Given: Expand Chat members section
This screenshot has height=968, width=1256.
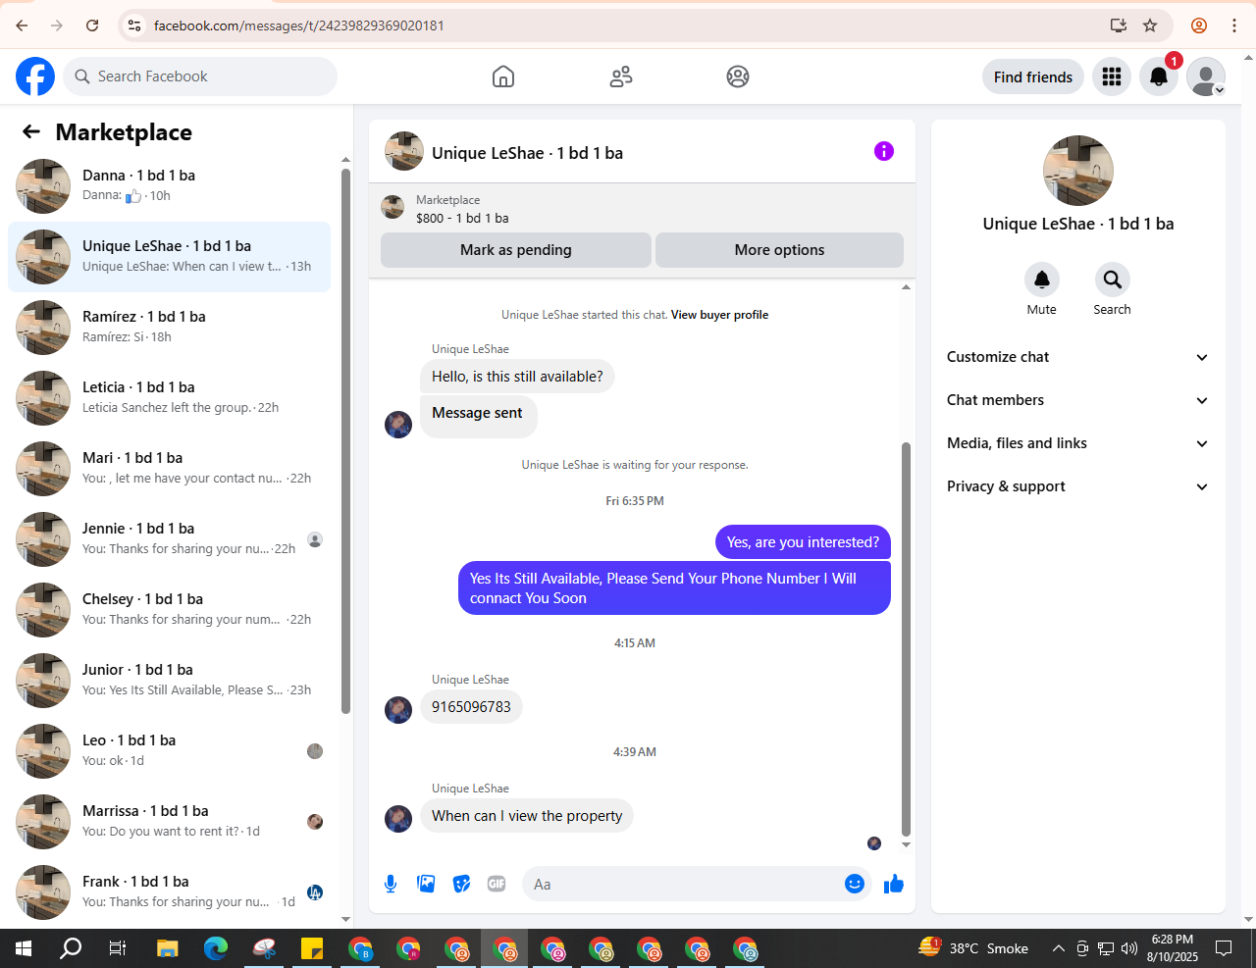Looking at the screenshot, I should click(1077, 400).
